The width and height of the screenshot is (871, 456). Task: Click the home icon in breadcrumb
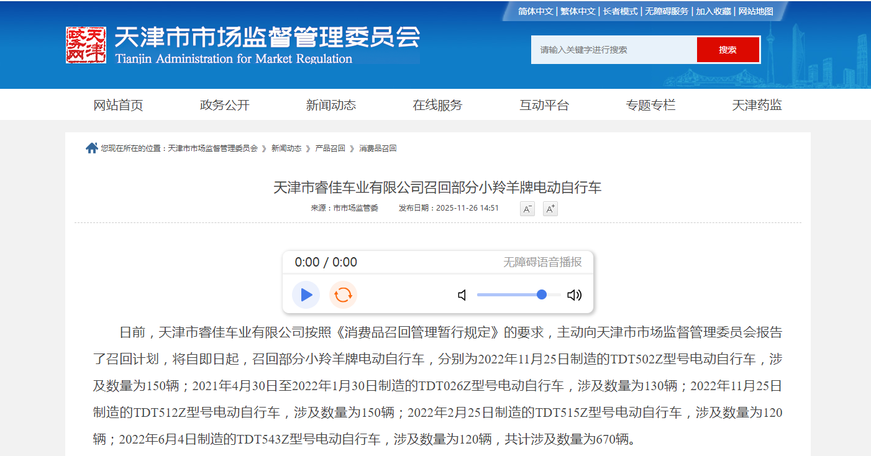(x=92, y=148)
